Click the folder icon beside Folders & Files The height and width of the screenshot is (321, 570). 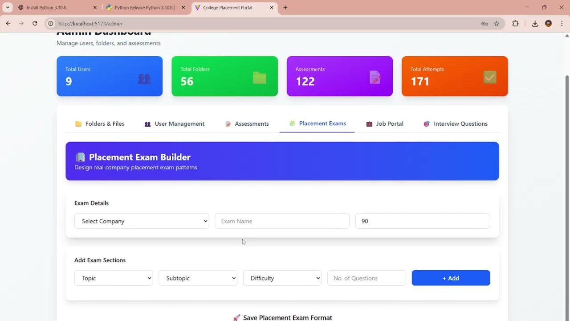pos(78,124)
